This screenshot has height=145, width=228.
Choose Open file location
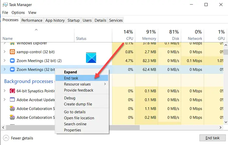(82, 118)
